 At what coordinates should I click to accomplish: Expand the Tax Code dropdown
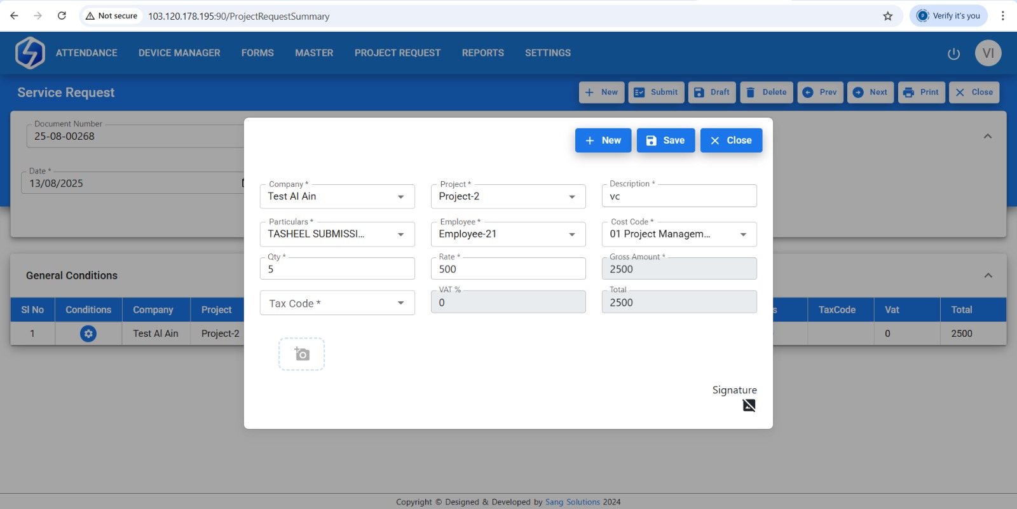tap(337, 303)
